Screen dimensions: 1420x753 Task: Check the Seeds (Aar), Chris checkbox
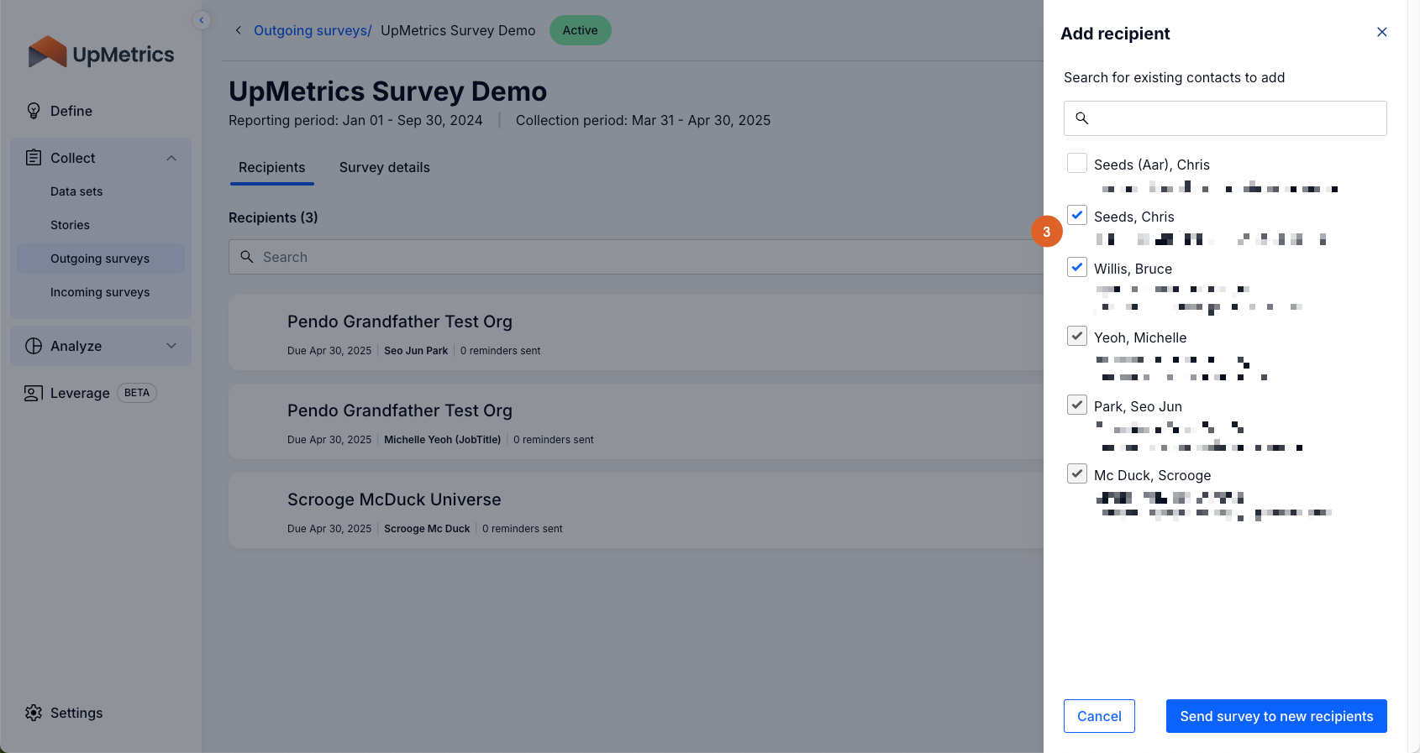(x=1076, y=163)
